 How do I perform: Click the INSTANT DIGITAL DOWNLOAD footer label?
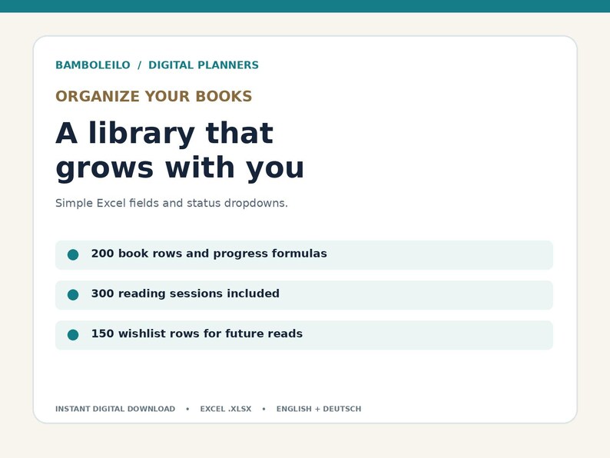115,409
